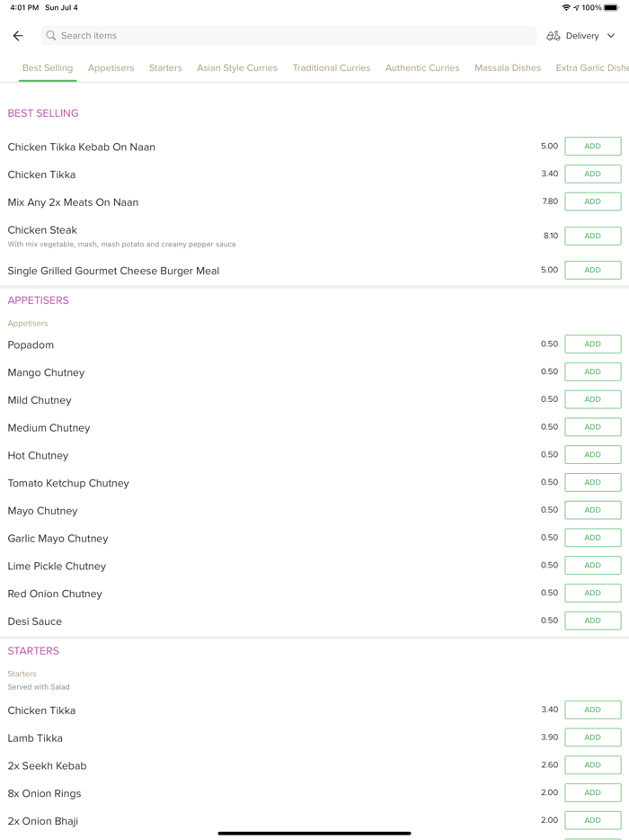Tap the delivery scooter icon
The width and height of the screenshot is (629, 840).
coord(554,36)
